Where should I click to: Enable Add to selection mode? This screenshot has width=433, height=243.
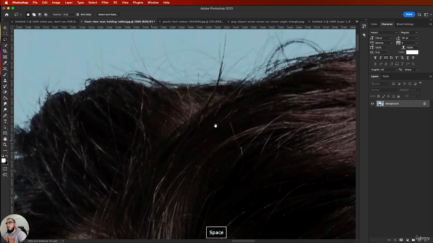coord(34,15)
